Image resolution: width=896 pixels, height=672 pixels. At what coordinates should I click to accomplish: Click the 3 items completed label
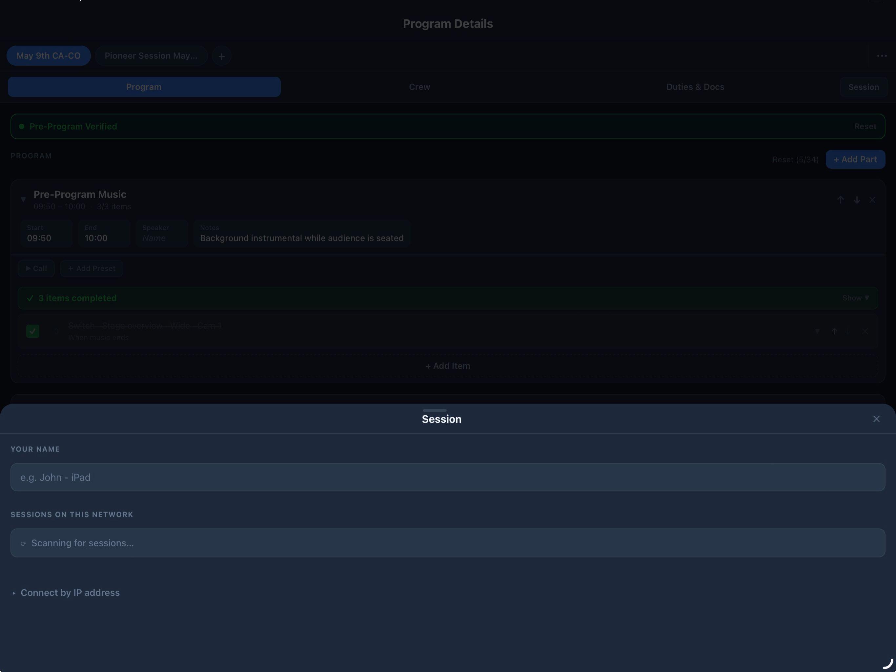(77, 298)
